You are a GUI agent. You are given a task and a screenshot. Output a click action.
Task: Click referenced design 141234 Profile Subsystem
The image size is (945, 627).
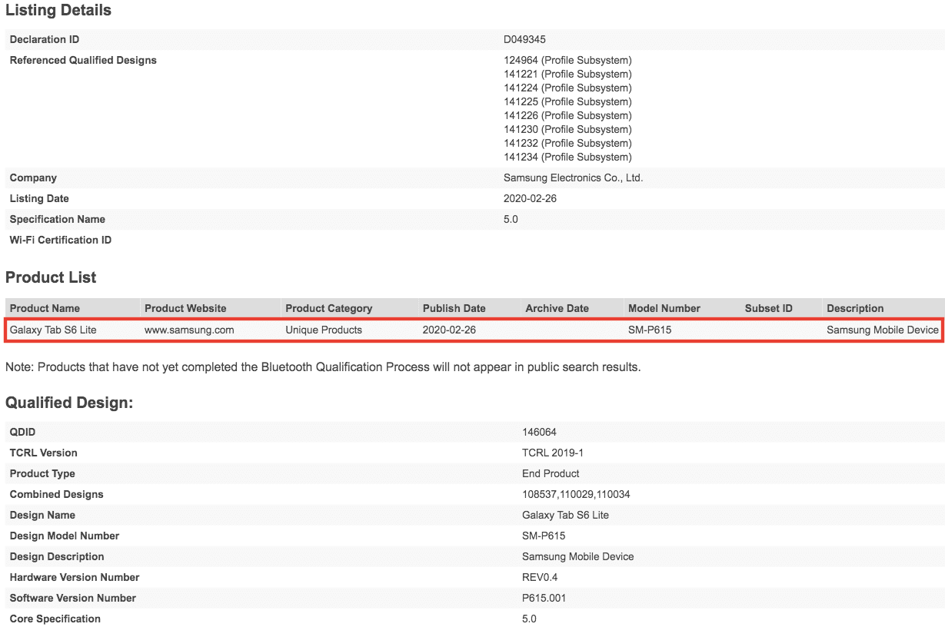pos(567,157)
